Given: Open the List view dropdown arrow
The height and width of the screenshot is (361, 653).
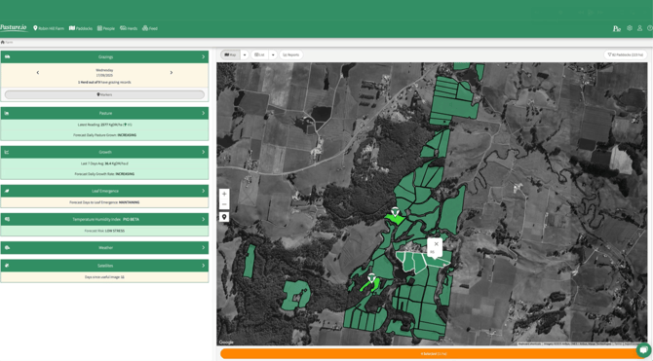Looking at the screenshot, I should 273,54.
